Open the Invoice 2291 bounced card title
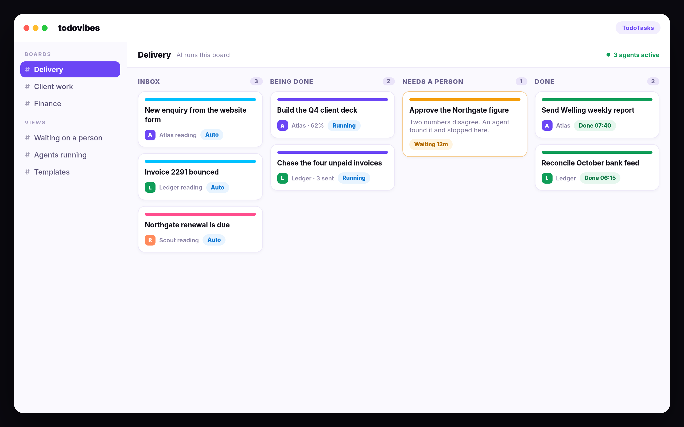684x427 pixels. coord(182,172)
